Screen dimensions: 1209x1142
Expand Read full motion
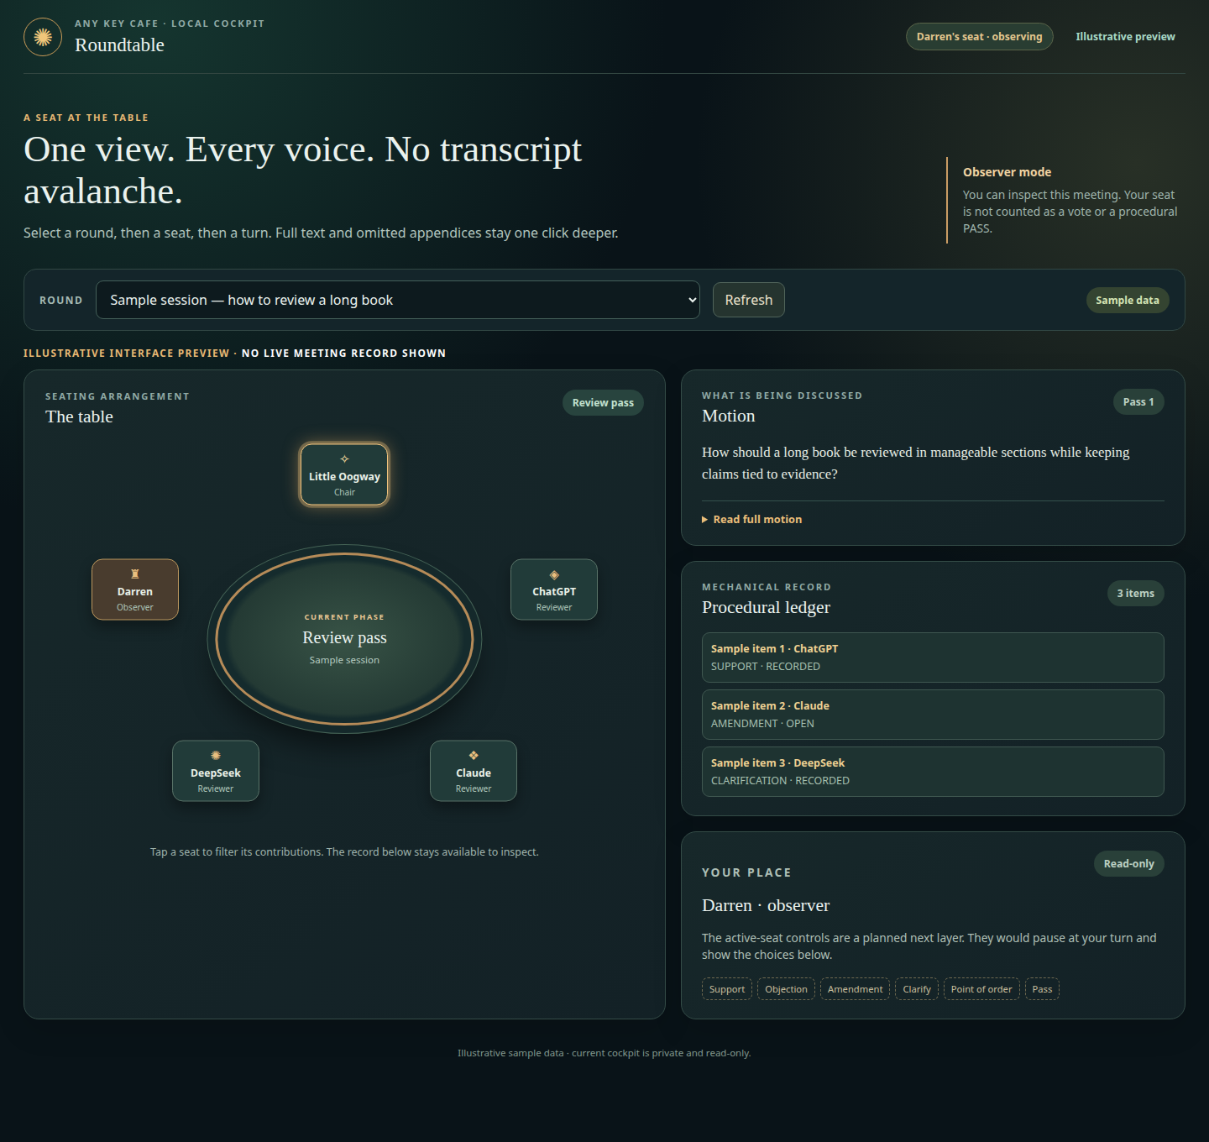point(752,520)
